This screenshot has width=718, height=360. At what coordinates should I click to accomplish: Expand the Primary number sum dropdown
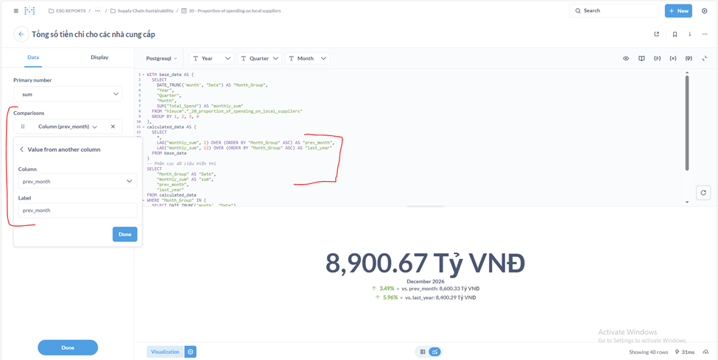[68, 94]
